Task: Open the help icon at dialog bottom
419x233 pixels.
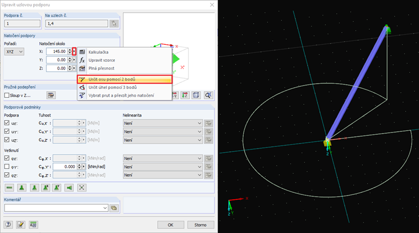Action: click(8, 224)
